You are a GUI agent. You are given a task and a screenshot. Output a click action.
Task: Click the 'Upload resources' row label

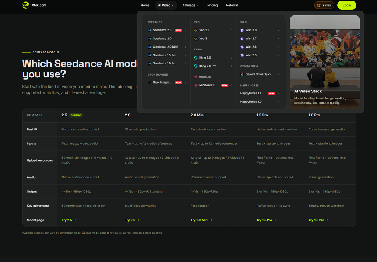[40, 160]
